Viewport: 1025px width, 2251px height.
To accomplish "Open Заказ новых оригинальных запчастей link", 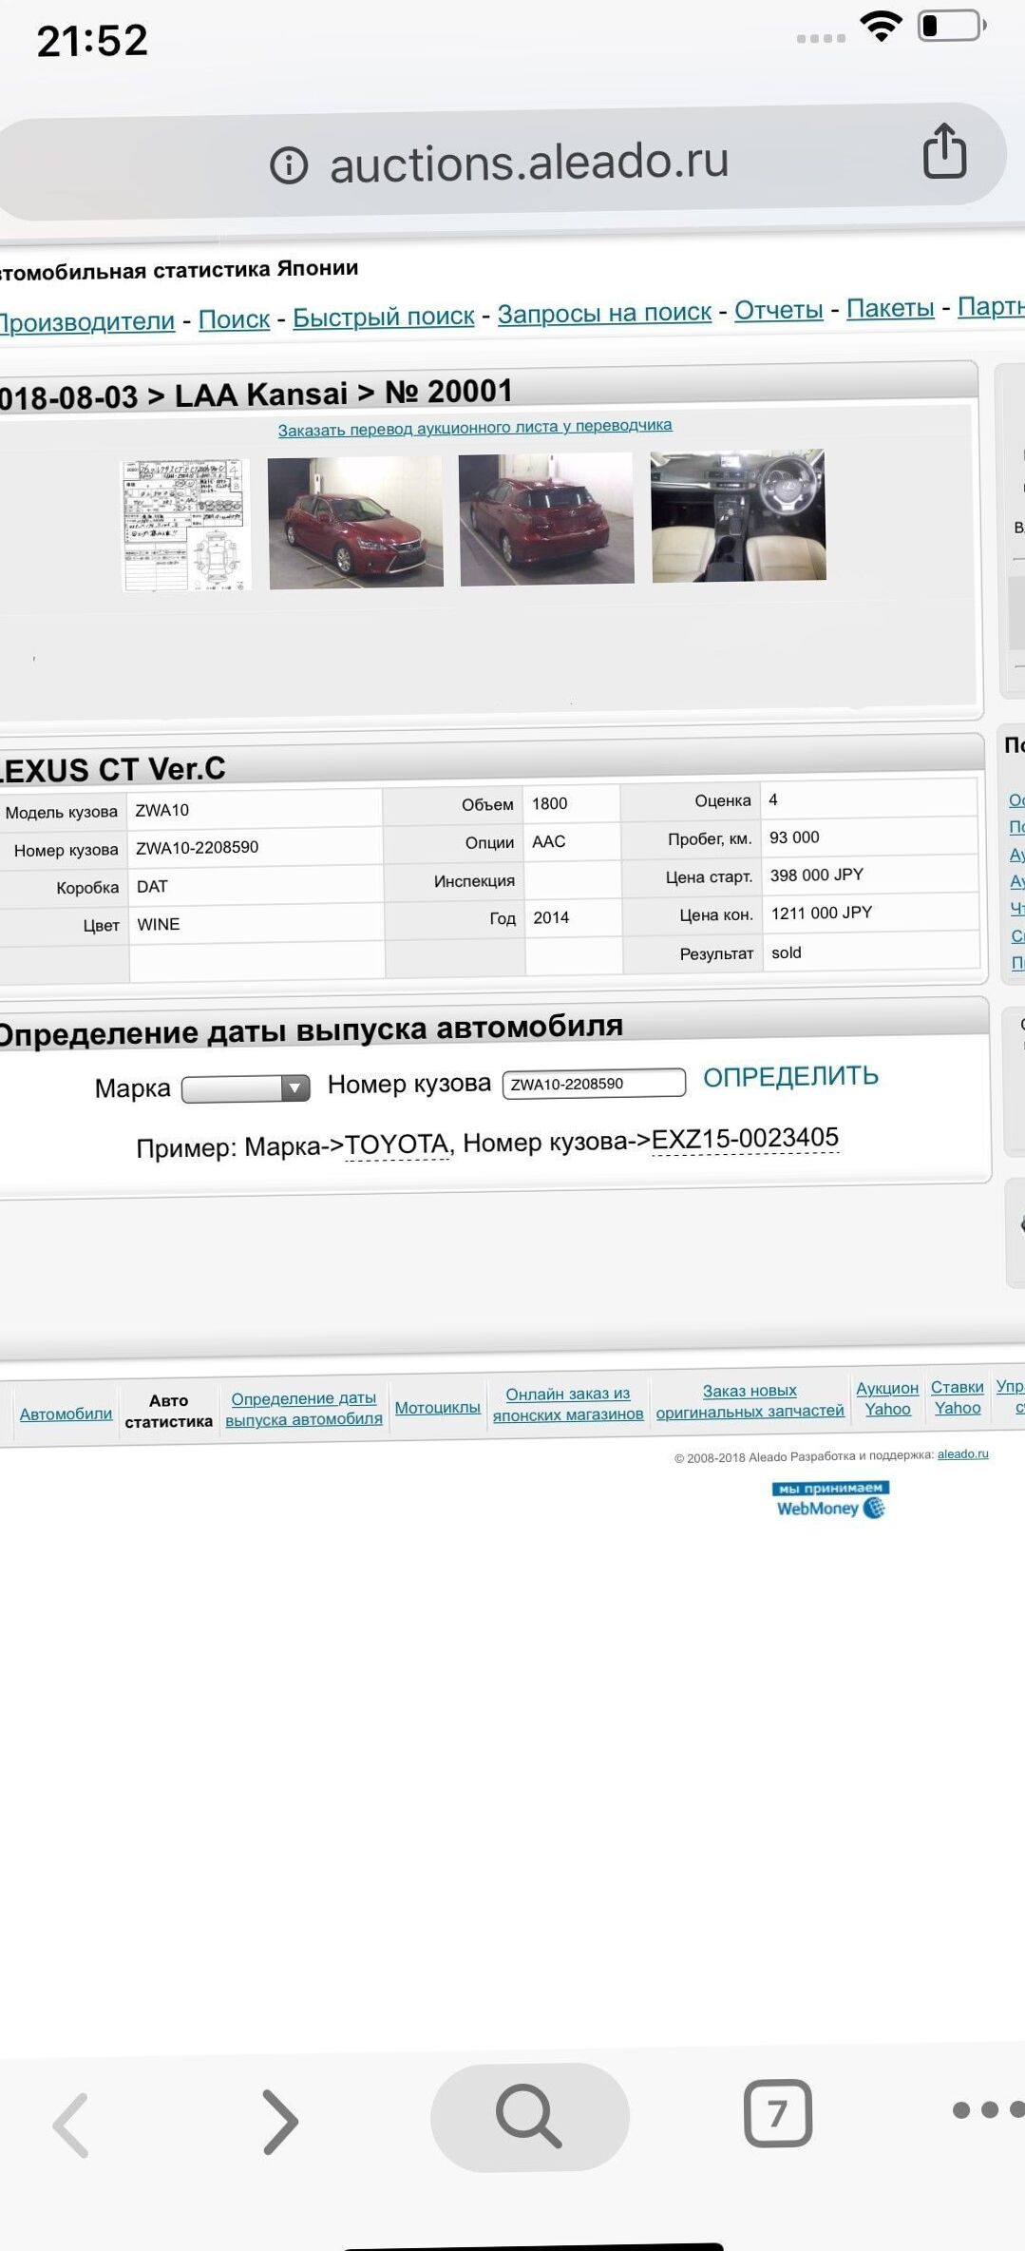I will (x=750, y=1401).
